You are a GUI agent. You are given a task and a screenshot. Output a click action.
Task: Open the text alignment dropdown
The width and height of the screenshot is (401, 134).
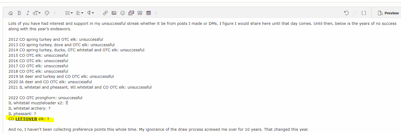point(80,13)
